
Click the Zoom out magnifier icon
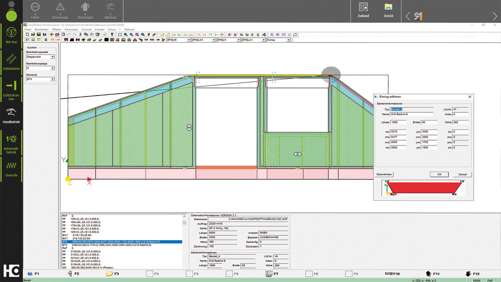pos(132,34)
